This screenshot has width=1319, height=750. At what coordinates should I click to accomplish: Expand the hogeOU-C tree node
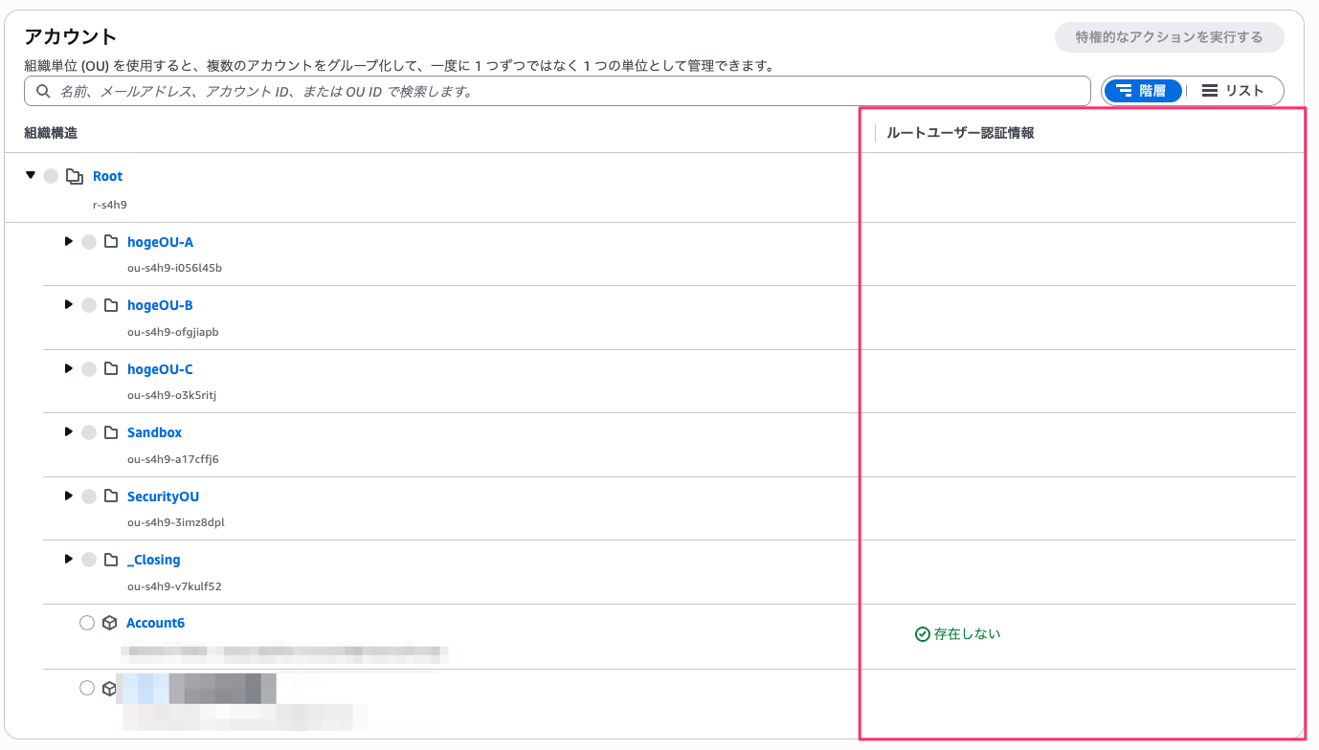pos(68,368)
